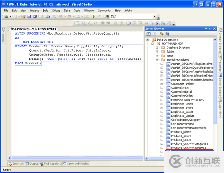Open the 15th find combo box dropdown
This screenshot has height=173, width=224.
(x=154, y=17)
